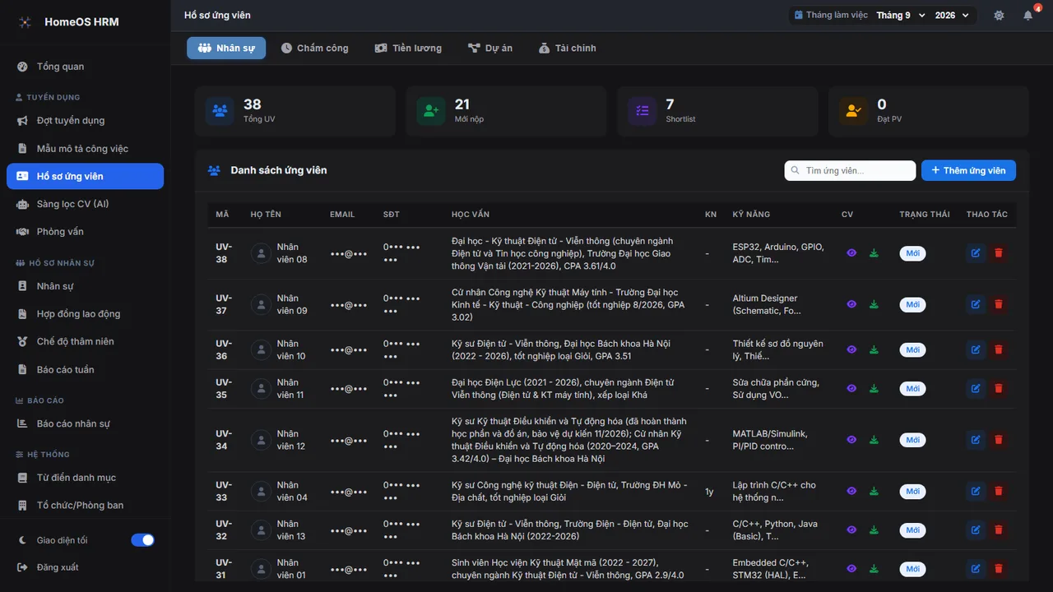Focus the Tìm ứng viên search field
This screenshot has height=592, width=1053.
tap(850, 170)
